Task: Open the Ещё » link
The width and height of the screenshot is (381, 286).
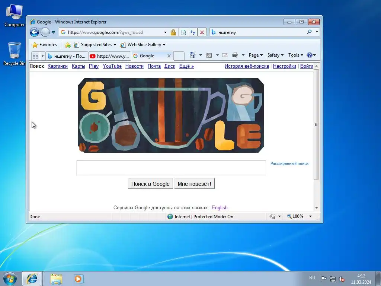Action: point(186,66)
